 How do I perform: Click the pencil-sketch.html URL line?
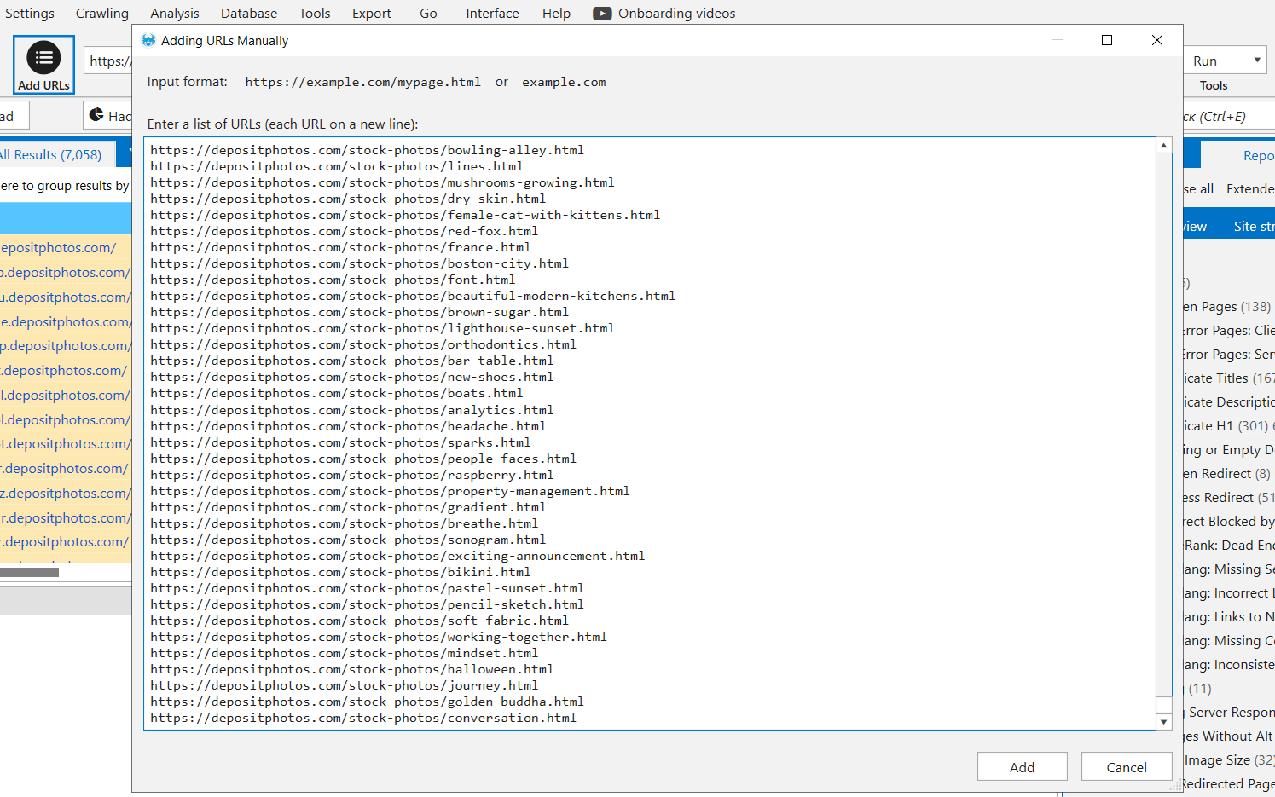(368, 604)
